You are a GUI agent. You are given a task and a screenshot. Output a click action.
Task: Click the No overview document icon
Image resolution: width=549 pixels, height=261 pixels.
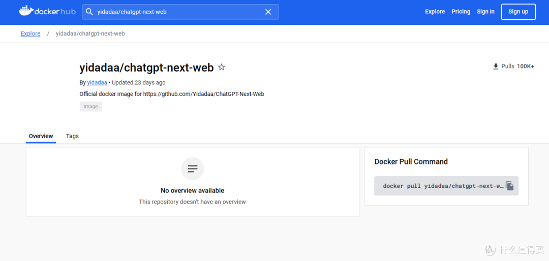[x=192, y=169]
